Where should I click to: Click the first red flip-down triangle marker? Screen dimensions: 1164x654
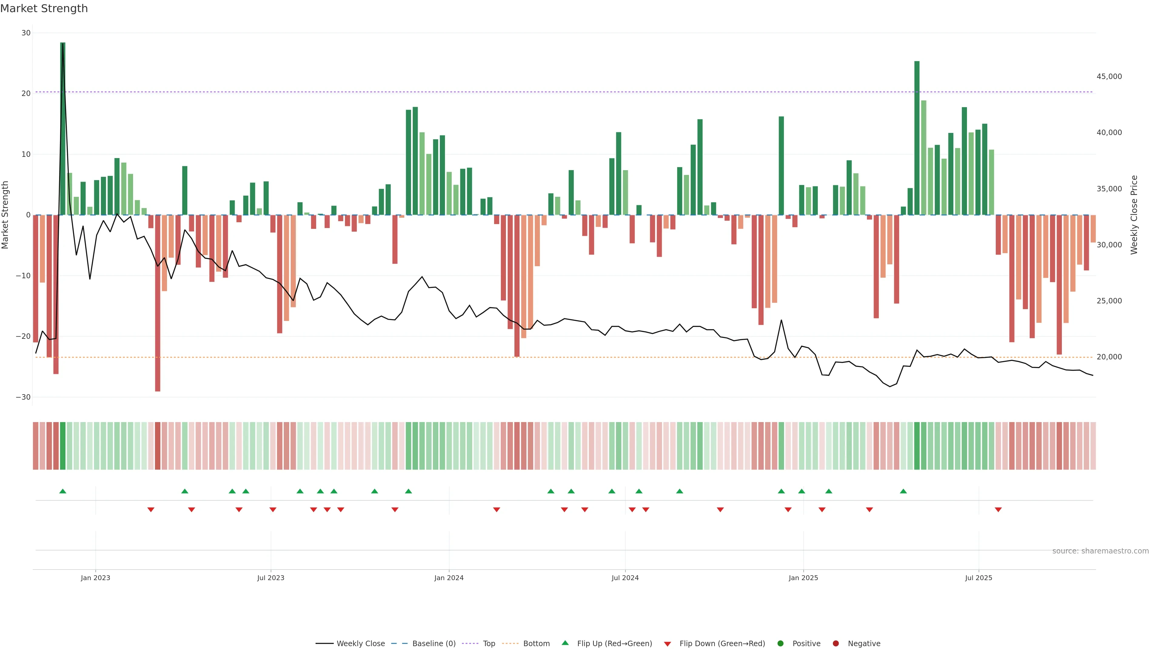(151, 510)
